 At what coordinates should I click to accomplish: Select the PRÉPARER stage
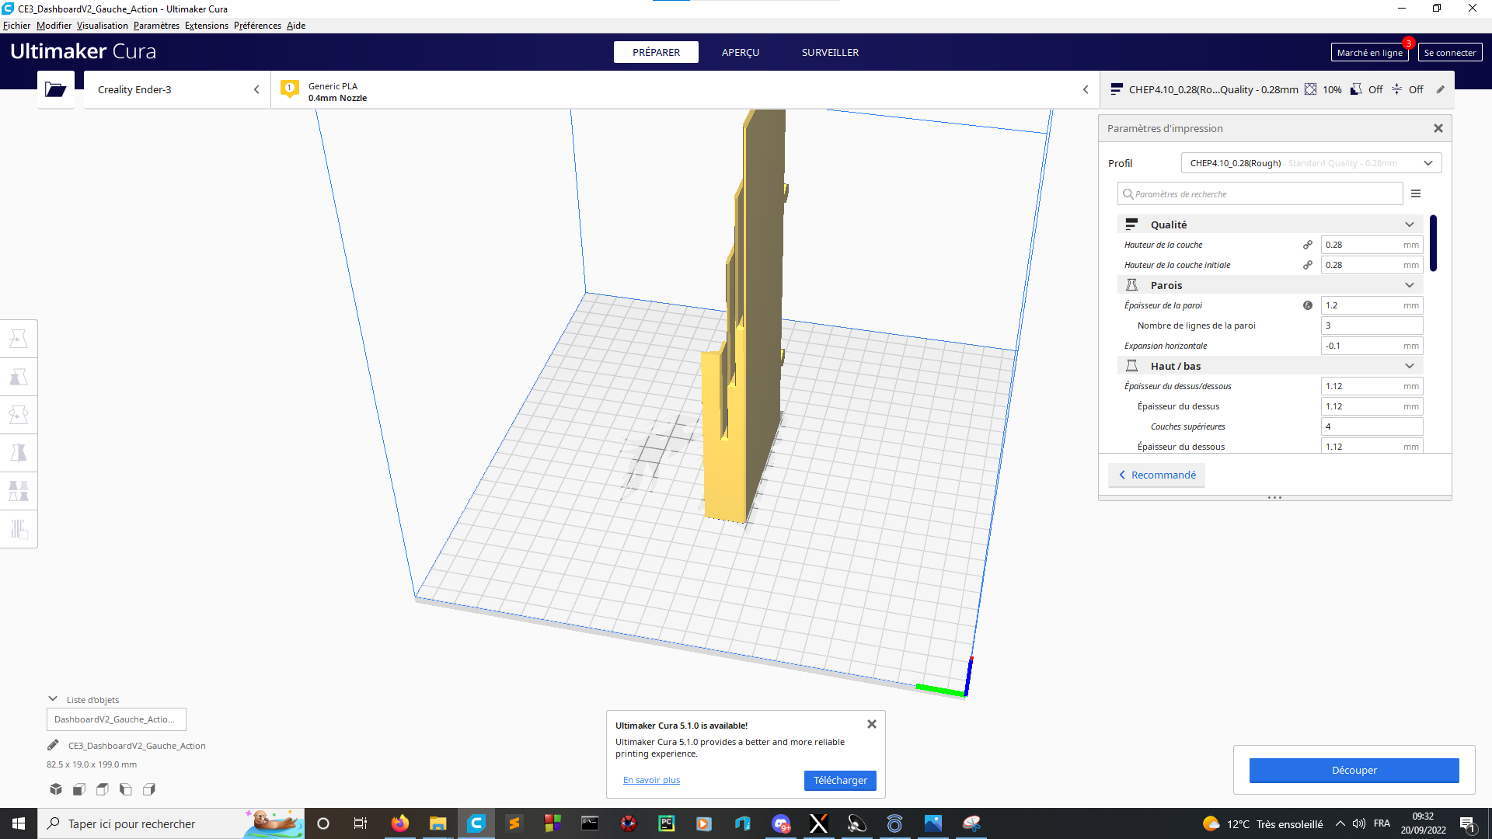coord(656,52)
